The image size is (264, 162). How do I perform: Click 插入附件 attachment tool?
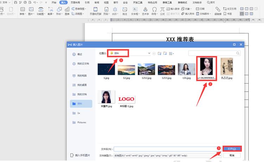tap(188, 14)
